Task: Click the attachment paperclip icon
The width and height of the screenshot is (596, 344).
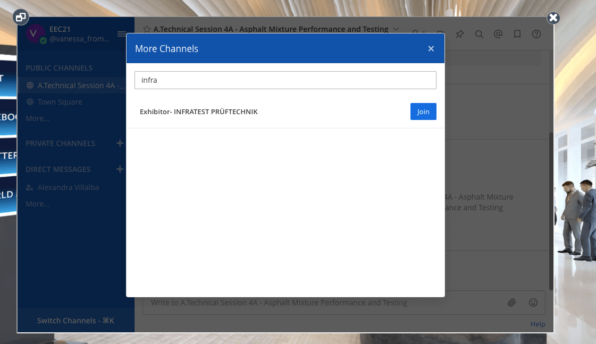Action: pos(511,303)
